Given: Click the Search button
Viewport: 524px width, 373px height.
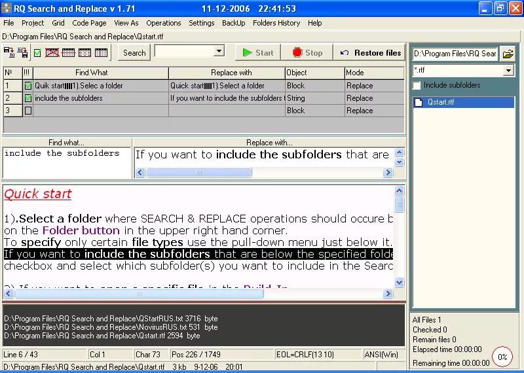Looking at the screenshot, I should (134, 53).
